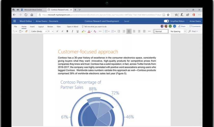Viewport: 214px width, 127px height.
Task: Open the Calibri (Body) font dropdown
Action: 39,31
